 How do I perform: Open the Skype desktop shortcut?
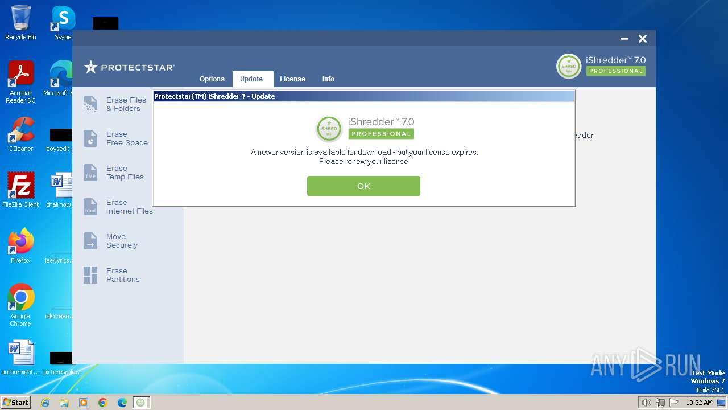63,23
